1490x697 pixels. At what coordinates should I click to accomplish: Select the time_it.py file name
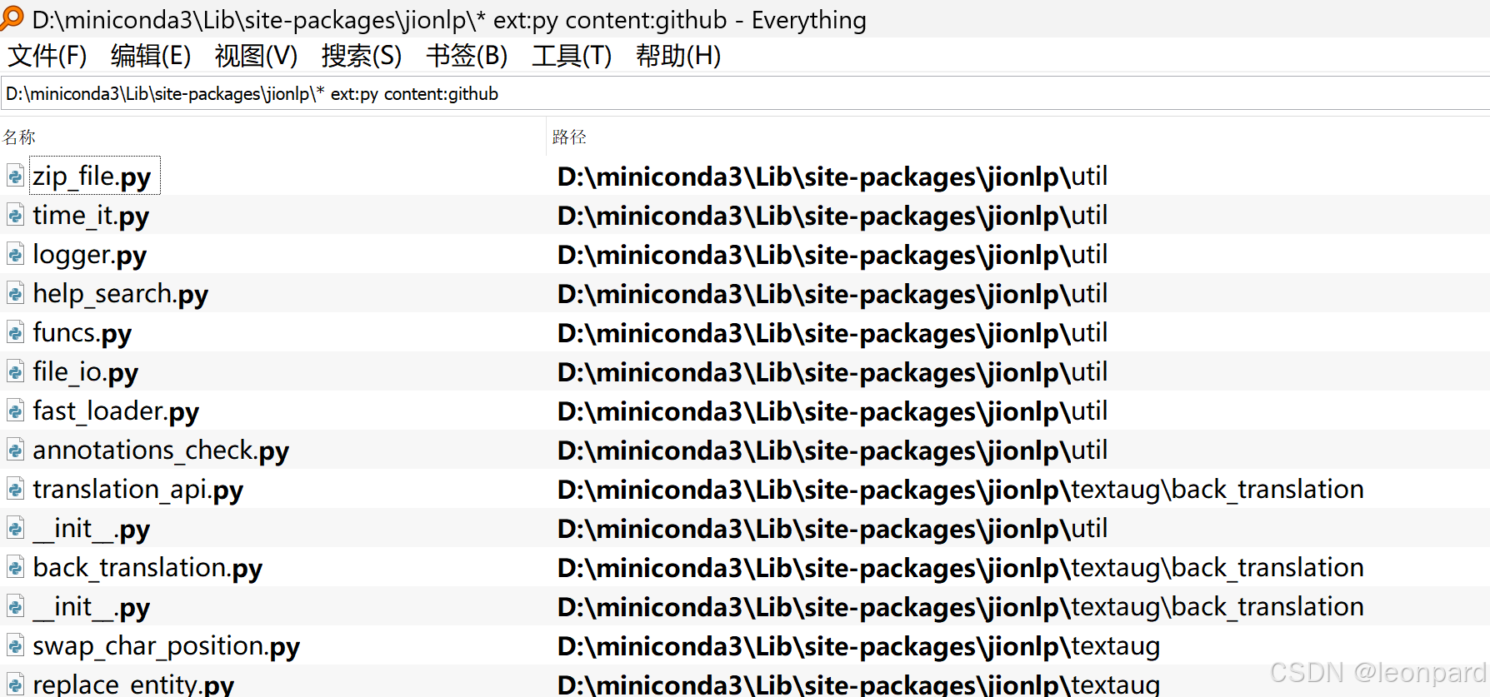(91, 216)
